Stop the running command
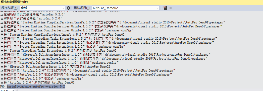 [x=171, y=8]
